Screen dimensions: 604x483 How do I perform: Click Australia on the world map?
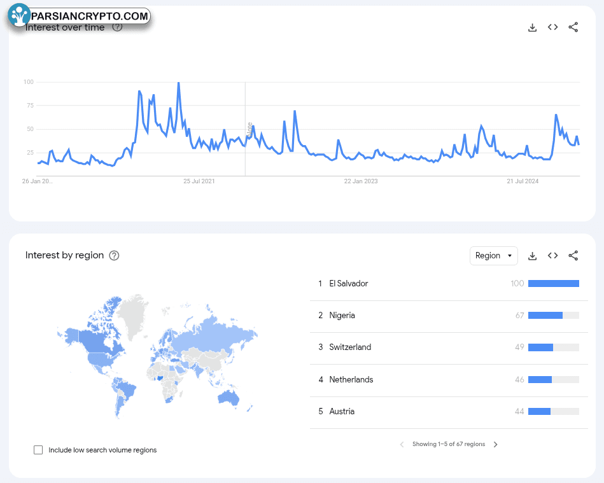click(227, 398)
